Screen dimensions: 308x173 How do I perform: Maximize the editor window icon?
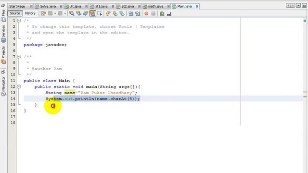click(304, 6)
